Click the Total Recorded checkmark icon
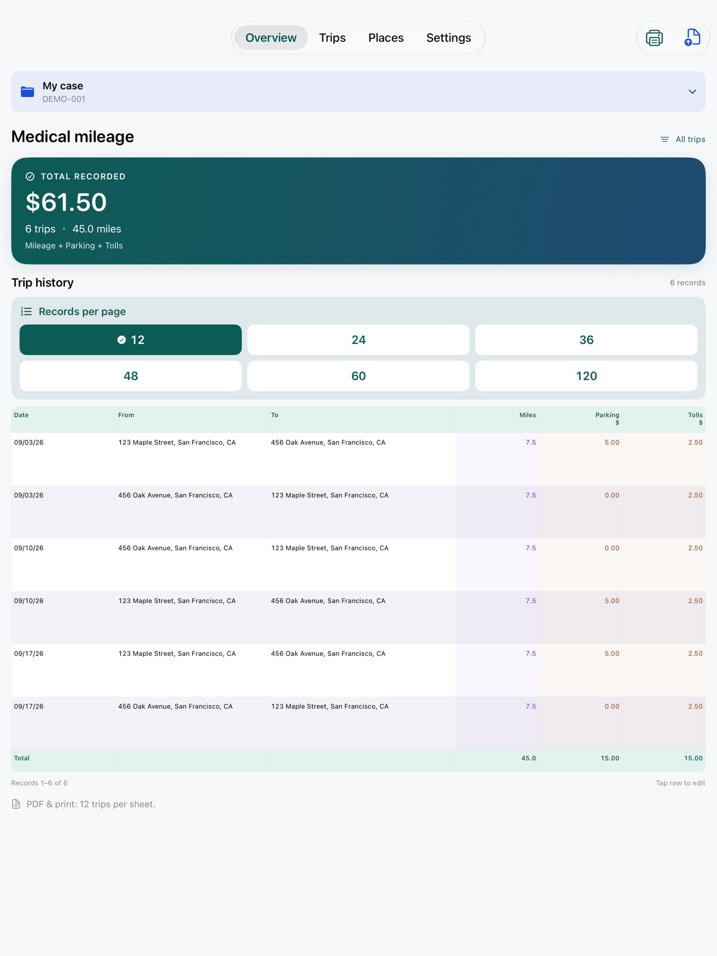Image resolution: width=717 pixels, height=956 pixels. click(x=30, y=176)
